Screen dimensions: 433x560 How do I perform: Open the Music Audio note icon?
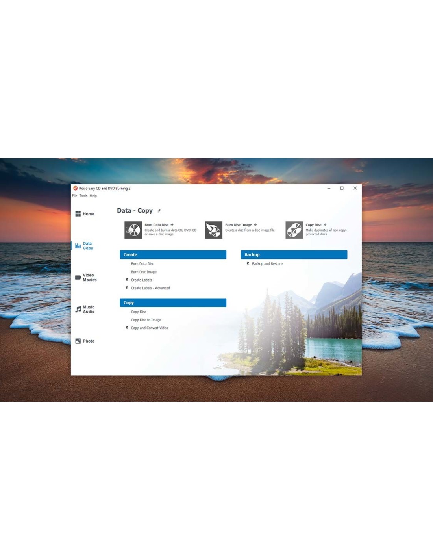point(78,309)
